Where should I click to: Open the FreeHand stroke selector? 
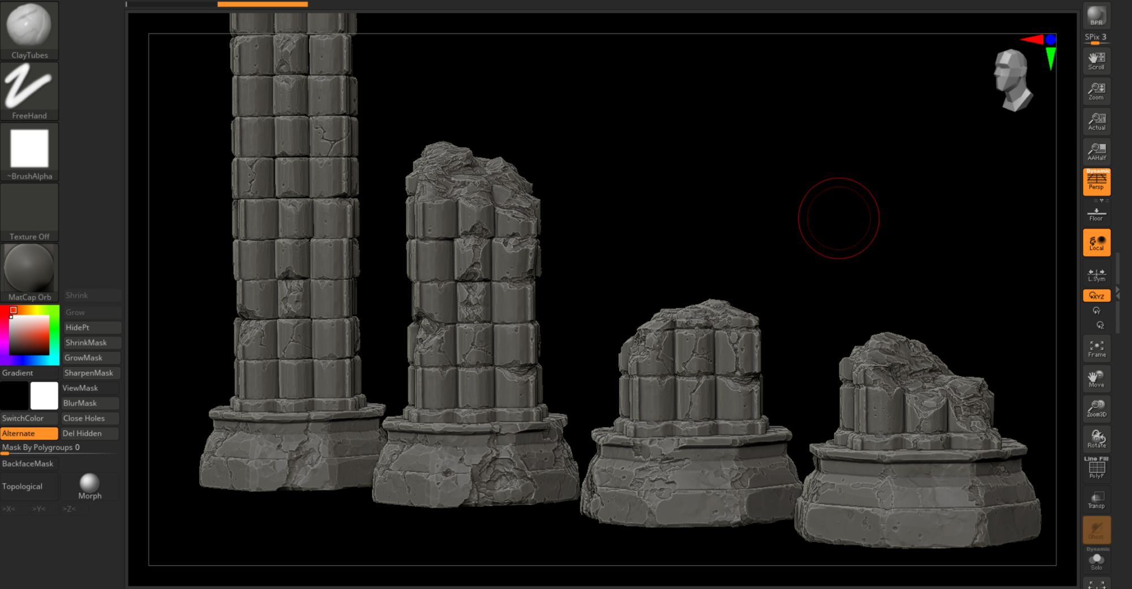point(29,91)
